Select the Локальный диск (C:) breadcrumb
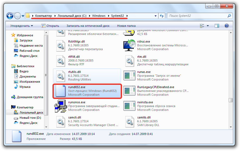The width and height of the screenshot is (240, 151). coord(72,16)
